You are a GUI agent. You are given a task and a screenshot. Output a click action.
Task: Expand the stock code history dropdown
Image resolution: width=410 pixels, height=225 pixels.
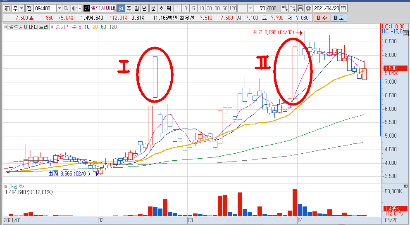(59, 8)
